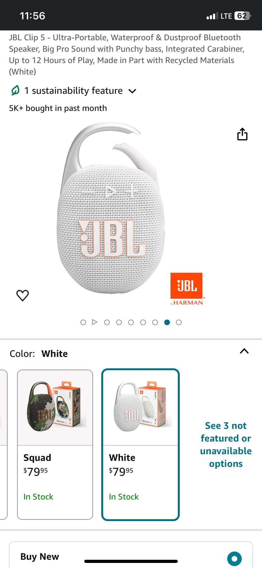
Task: Jump to the last image carousel dot
Action: (179, 322)
